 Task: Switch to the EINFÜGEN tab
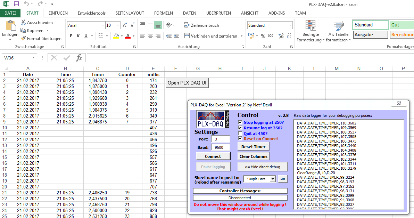[58, 13]
